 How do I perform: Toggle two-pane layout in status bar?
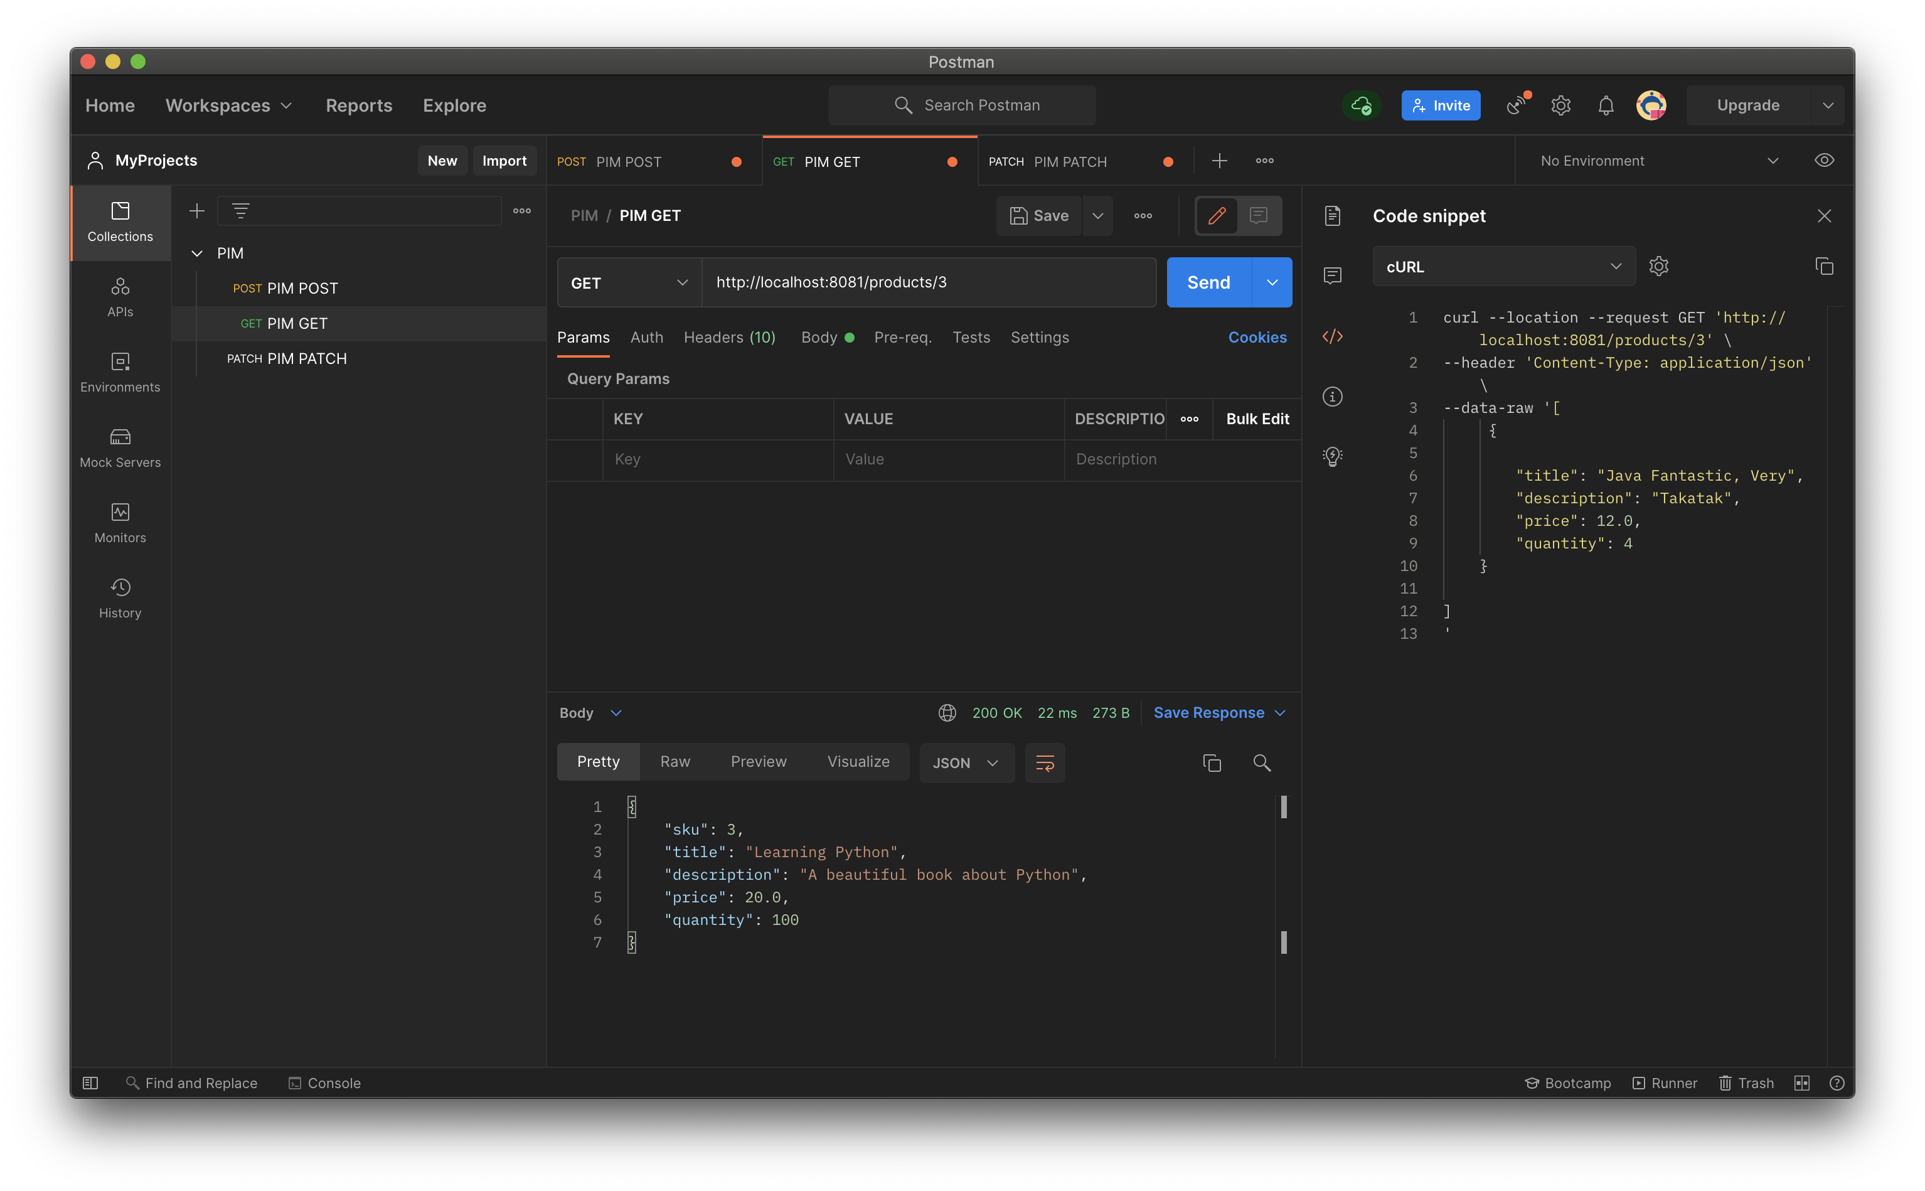coord(1801,1083)
